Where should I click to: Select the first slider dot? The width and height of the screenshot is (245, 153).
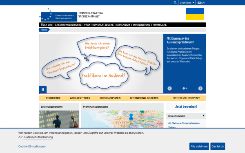tap(184, 89)
